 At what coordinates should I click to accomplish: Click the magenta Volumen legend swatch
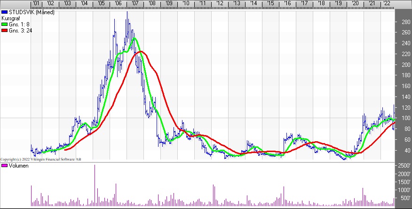(5, 166)
